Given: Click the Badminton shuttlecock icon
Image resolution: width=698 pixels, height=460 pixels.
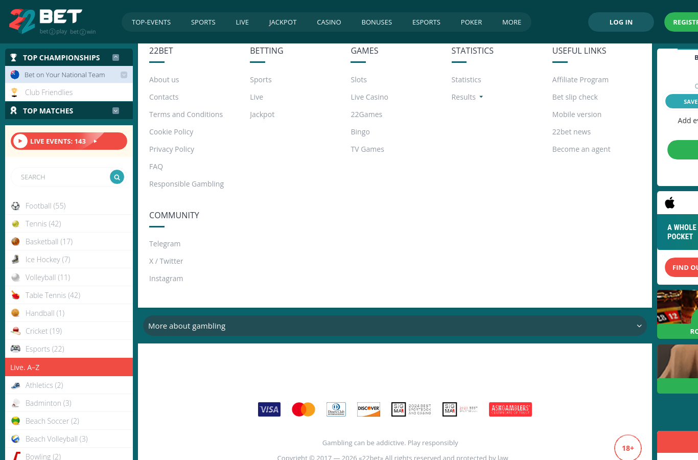Looking at the screenshot, I should click(x=15, y=403).
